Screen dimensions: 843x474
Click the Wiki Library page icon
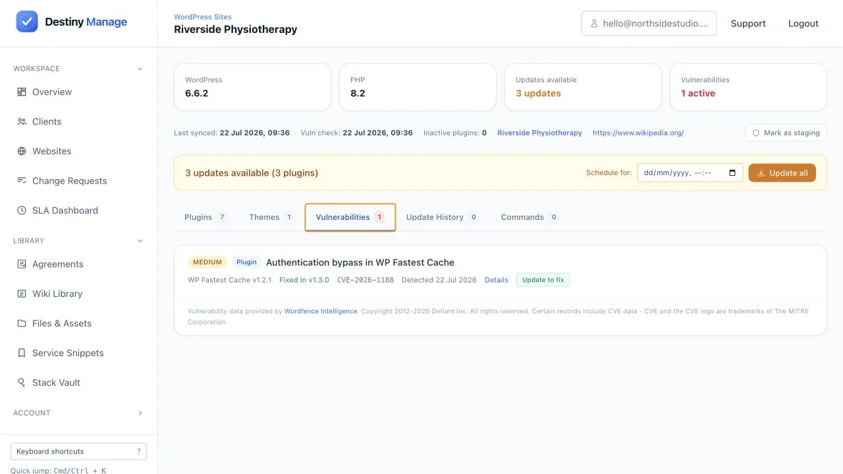(x=22, y=294)
